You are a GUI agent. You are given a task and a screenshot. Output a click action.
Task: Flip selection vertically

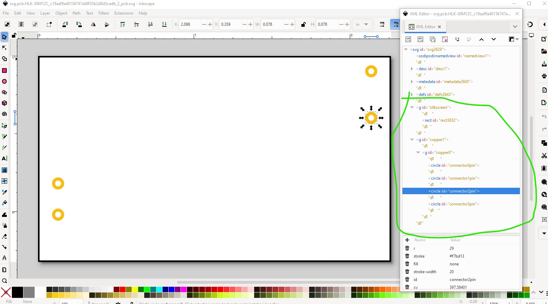(x=107, y=24)
